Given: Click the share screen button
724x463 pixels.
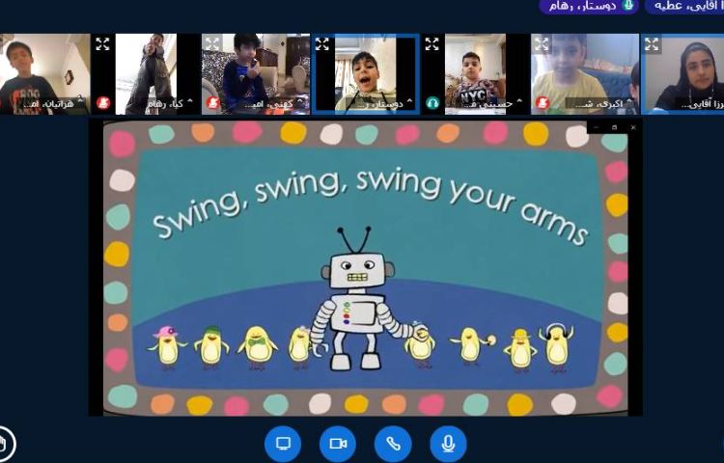Looking at the screenshot, I should click(x=283, y=444).
